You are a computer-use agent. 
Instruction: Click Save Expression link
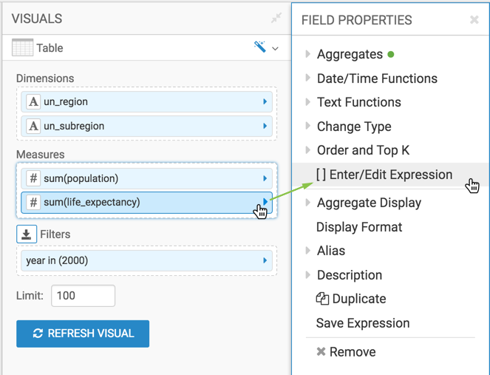click(x=362, y=323)
